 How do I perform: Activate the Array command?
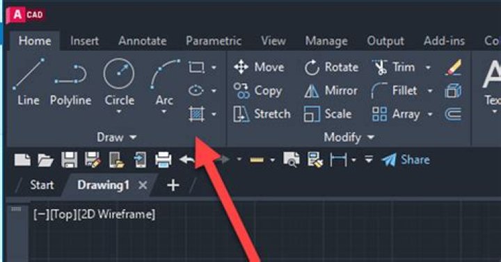pos(395,114)
